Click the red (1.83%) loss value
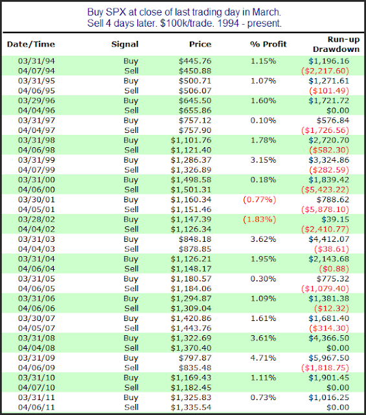The height and width of the screenshot is (415, 366). click(x=260, y=220)
